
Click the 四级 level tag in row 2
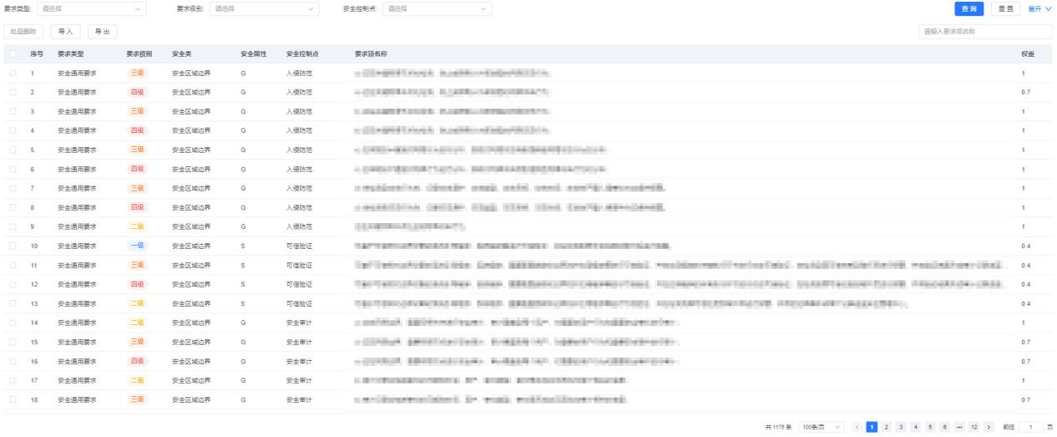click(137, 93)
